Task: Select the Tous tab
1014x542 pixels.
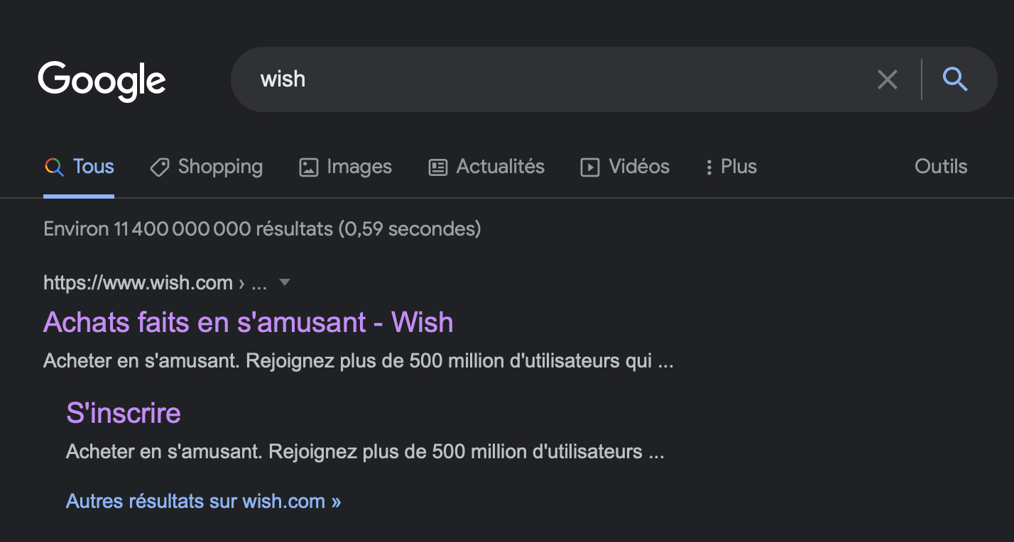Action: 94,166
